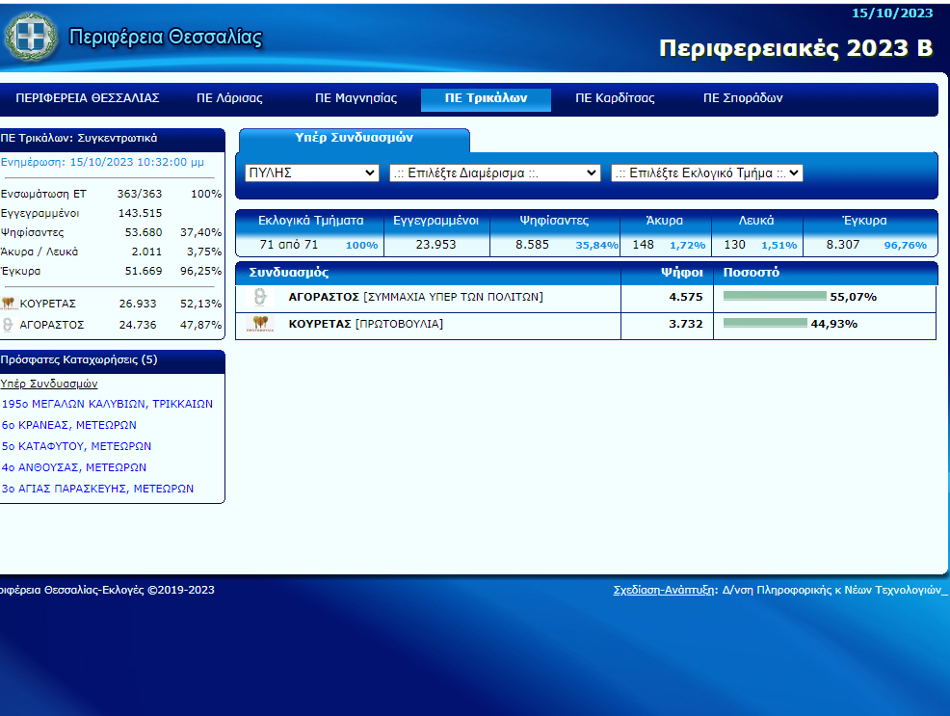The width and height of the screenshot is (950, 716).
Task: Click the ΑΓΟΡΑΣΤΟΣ logo in the sidebar summary
Action: (9, 325)
